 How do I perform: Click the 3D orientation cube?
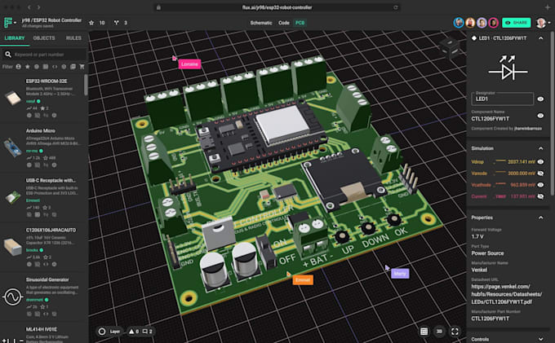tap(450, 47)
